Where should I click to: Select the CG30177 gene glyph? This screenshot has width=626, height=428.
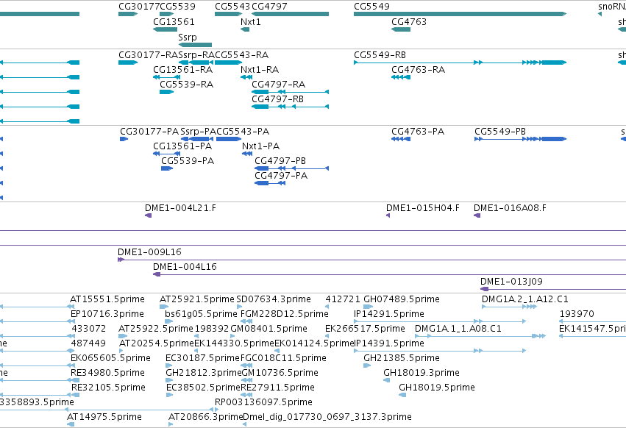(x=128, y=14)
